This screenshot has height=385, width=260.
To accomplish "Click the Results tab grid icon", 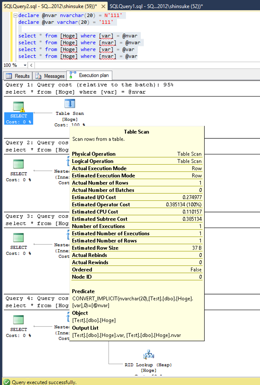I will click(x=9, y=76).
